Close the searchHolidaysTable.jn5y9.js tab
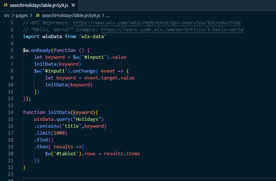276x181 pixels. (73, 5)
